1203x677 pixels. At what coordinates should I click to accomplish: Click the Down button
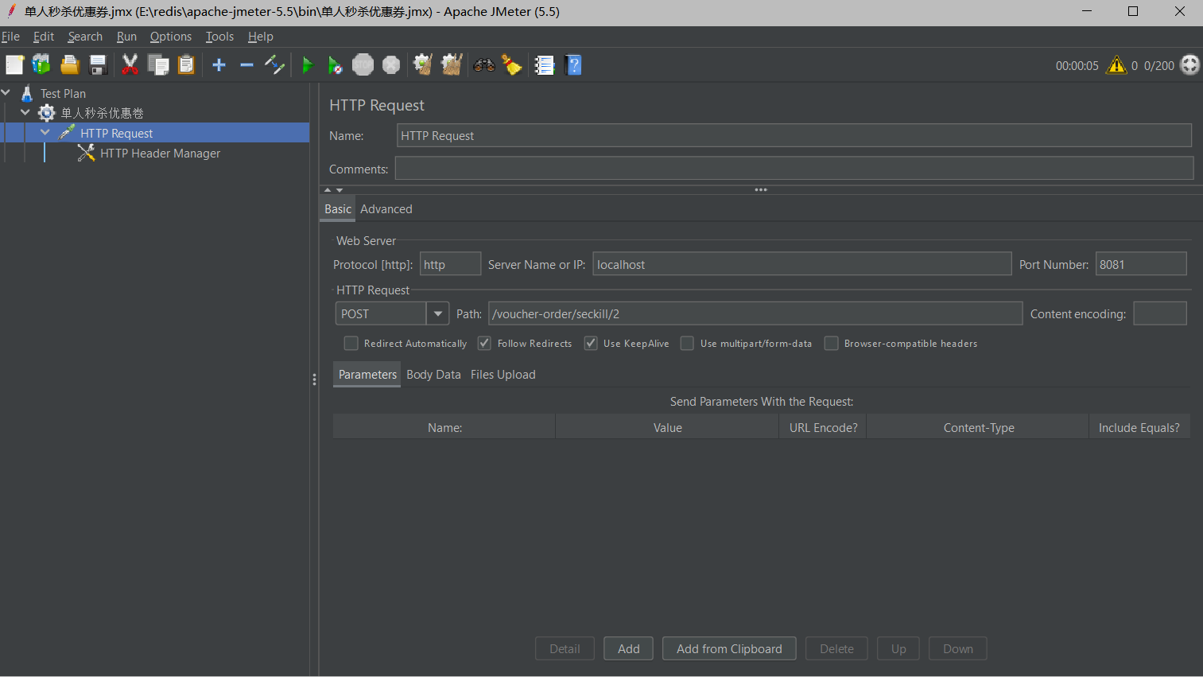(958, 648)
